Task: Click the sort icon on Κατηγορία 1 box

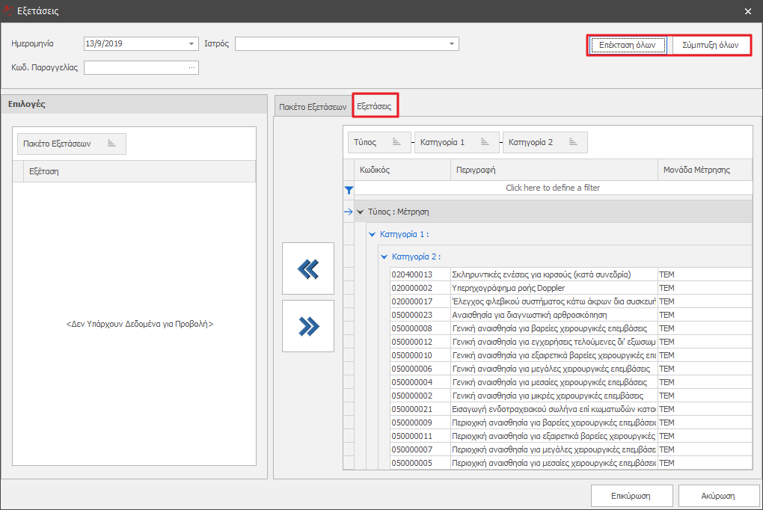Action: click(485, 142)
